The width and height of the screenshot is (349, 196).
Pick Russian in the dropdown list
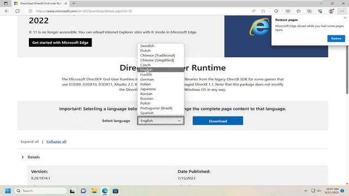pos(160,99)
